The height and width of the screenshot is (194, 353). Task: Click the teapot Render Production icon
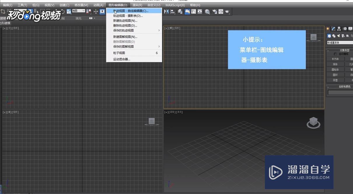click(x=227, y=11)
